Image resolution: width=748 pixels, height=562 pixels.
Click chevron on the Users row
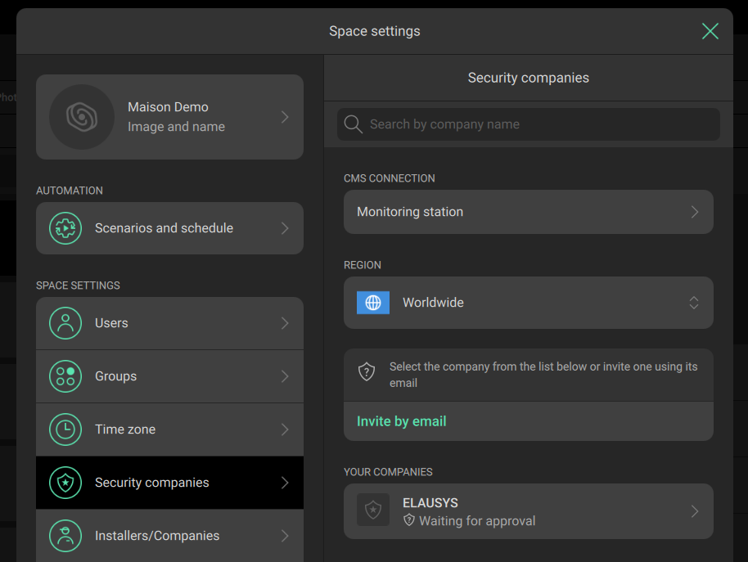click(285, 323)
